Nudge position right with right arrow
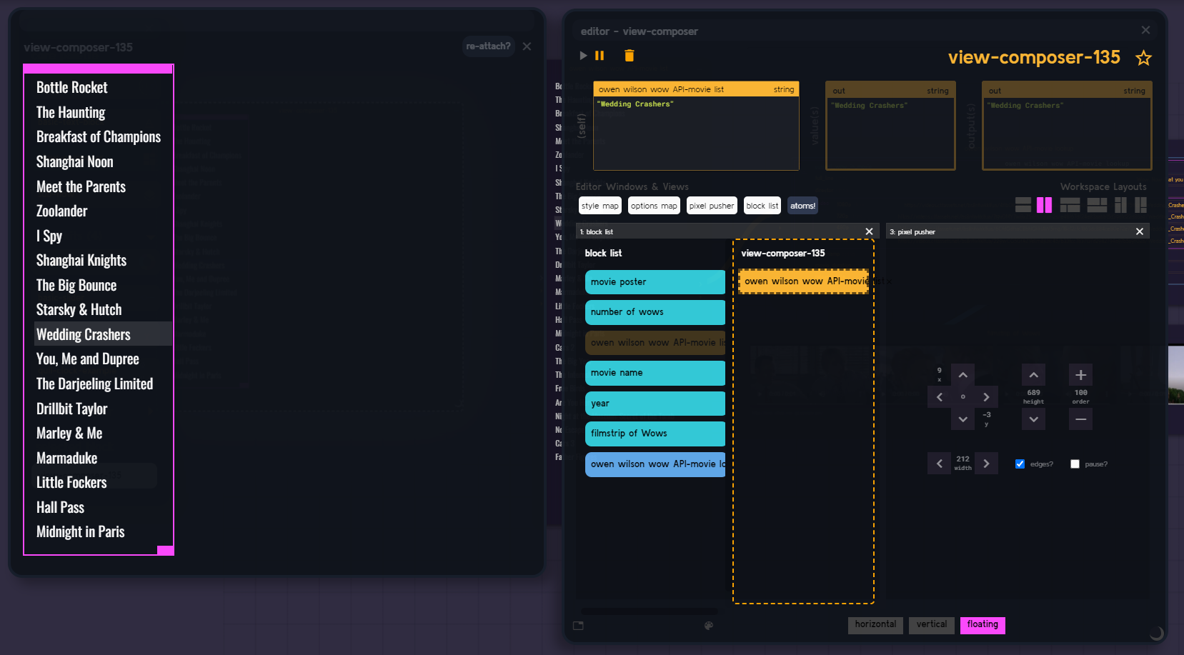This screenshot has height=655, width=1184. 986,397
